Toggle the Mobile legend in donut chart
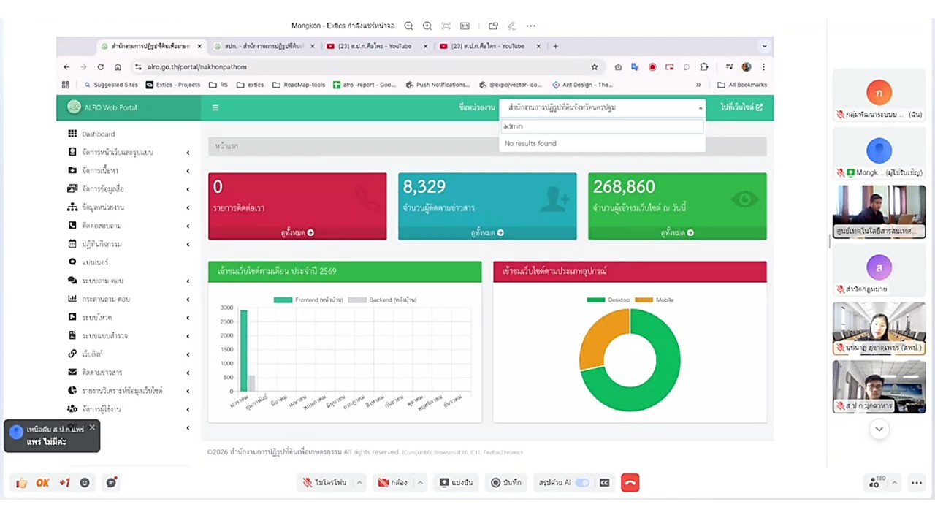 (x=655, y=300)
